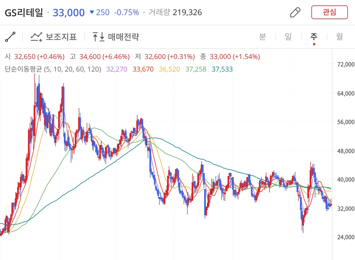Click the purple 5-period MA value 32,270

tap(117, 69)
